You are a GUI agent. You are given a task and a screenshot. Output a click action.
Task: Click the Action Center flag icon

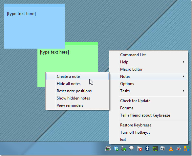point(139,148)
